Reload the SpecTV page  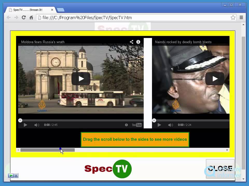[x=24, y=17]
